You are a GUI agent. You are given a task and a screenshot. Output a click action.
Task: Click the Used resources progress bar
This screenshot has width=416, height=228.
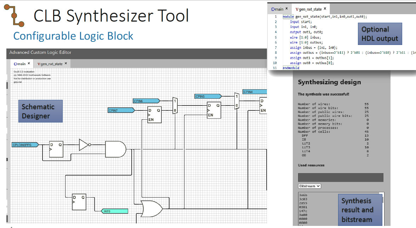[x=341, y=177]
